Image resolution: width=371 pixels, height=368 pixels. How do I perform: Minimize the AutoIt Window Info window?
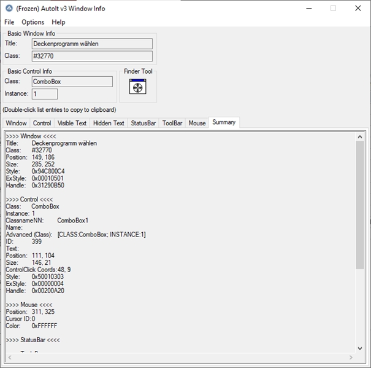click(x=309, y=9)
